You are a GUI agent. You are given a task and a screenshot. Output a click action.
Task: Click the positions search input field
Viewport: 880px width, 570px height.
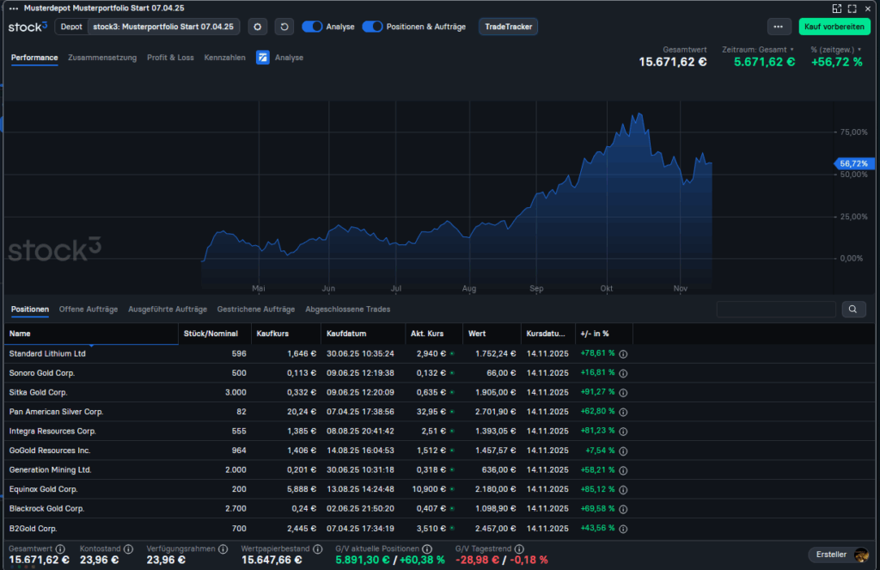click(x=776, y=310)
